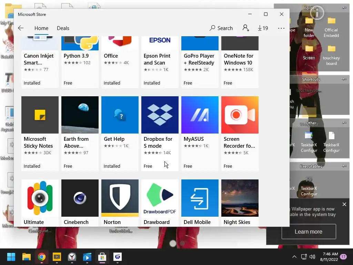The width and height of the screenshot is (353, 265).
Task: Open the Official Embedd folder
Action: (331, 27)
